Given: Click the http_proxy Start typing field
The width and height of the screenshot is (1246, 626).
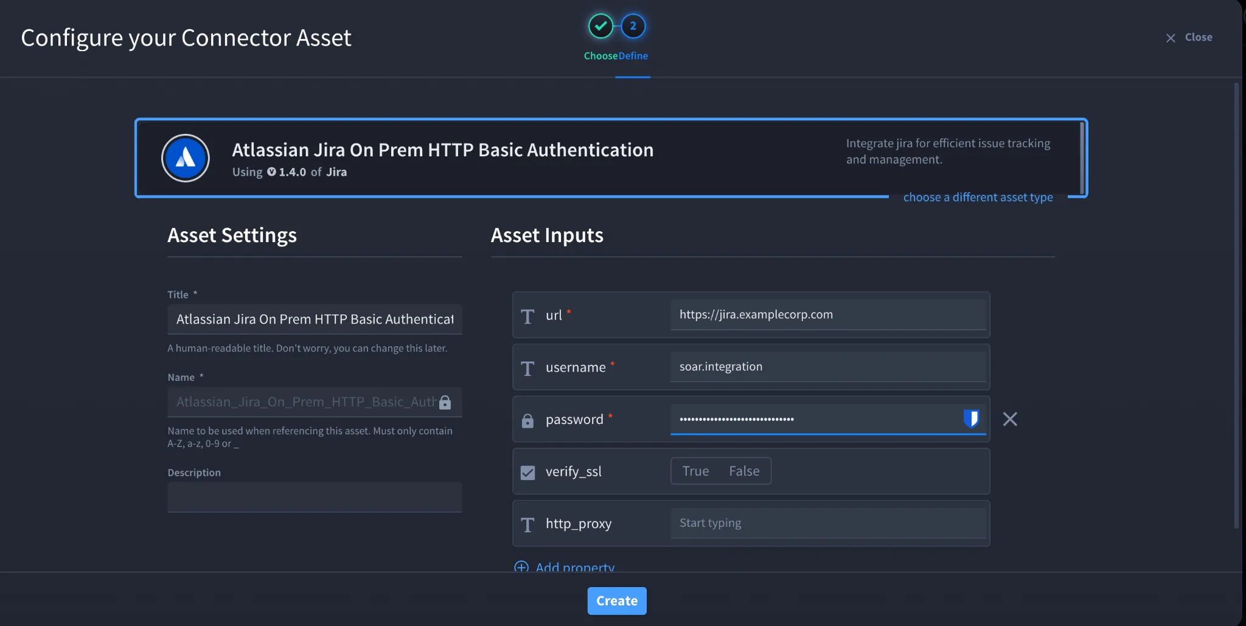Looking at the screenshot, I should 828,523.
